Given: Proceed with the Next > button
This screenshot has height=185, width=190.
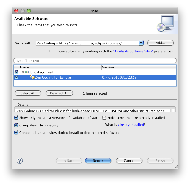Looking at the screenshot, I should coord(98,161).
